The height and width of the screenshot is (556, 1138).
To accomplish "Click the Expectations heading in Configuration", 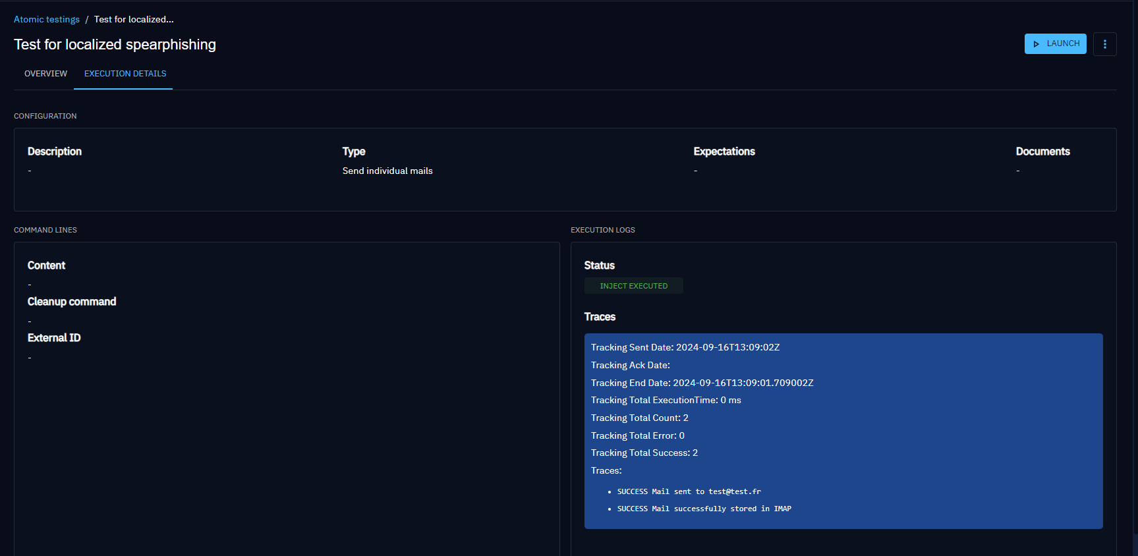I will tap(724, 152).
